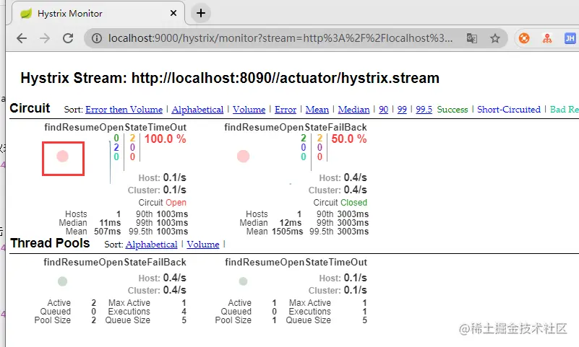Sort circuits by Mean

317,110
